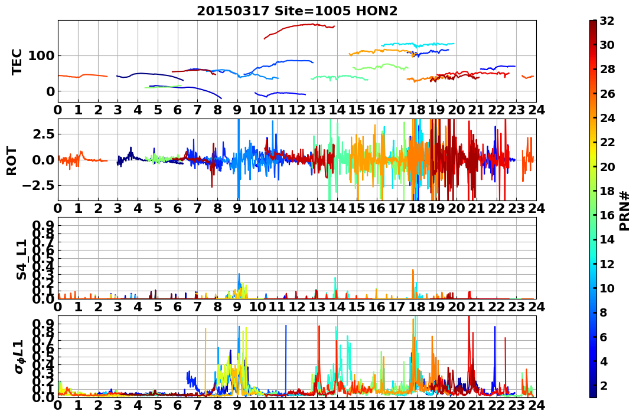
Task: Select colorbar tick label "18"
Action: tap(607, 191)
